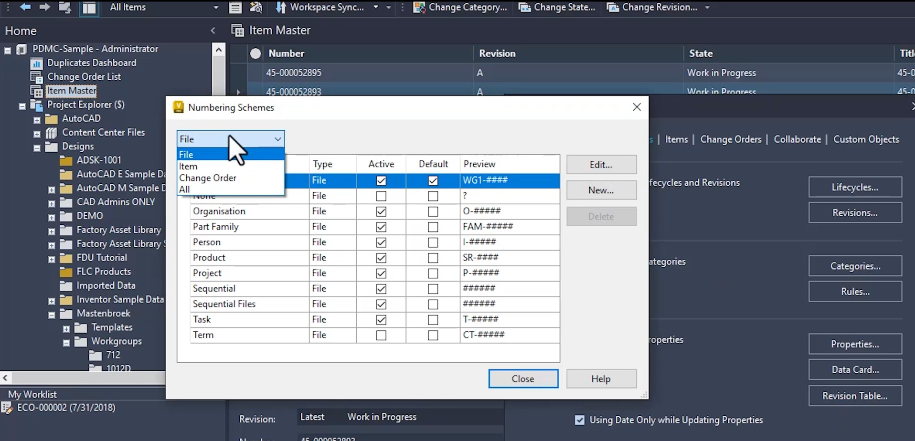Select Content Center Files library icon
Image resolution: width=915 pixels, height=441 pixels.
(x=51, y=132)
